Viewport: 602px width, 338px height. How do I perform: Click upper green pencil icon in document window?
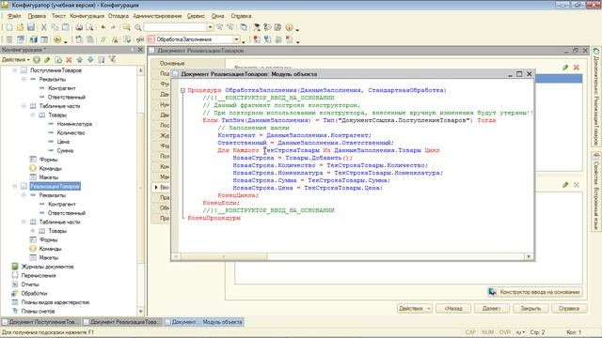coord(565,68)
